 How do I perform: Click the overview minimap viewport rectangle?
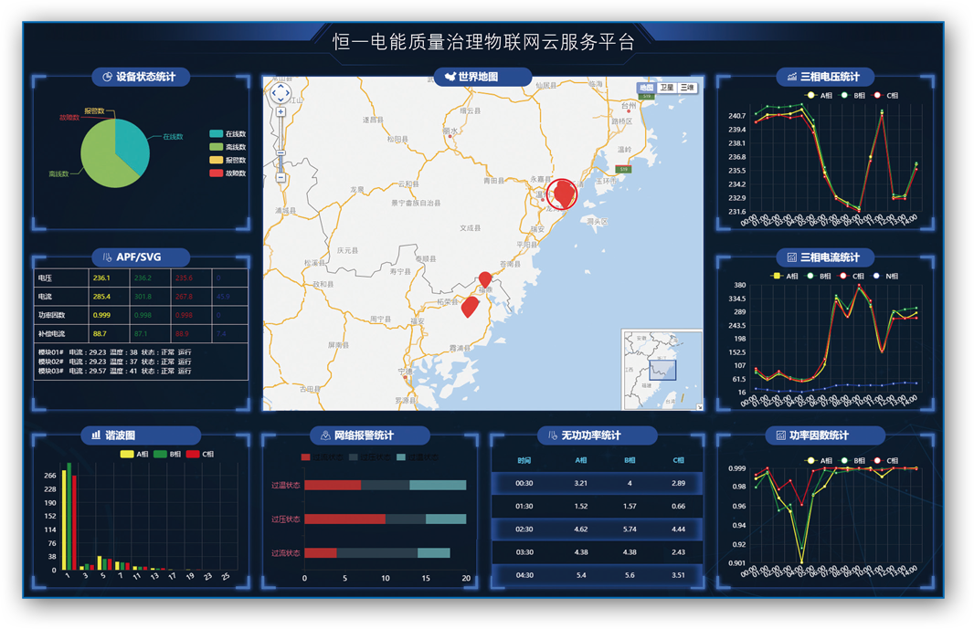(662, 370)
